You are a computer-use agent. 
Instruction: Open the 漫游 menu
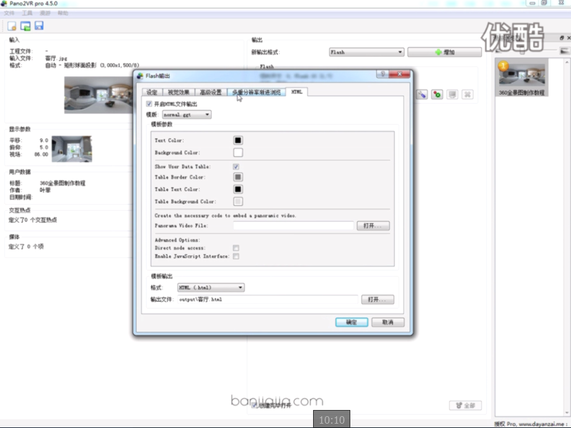(x=45, y=13)
